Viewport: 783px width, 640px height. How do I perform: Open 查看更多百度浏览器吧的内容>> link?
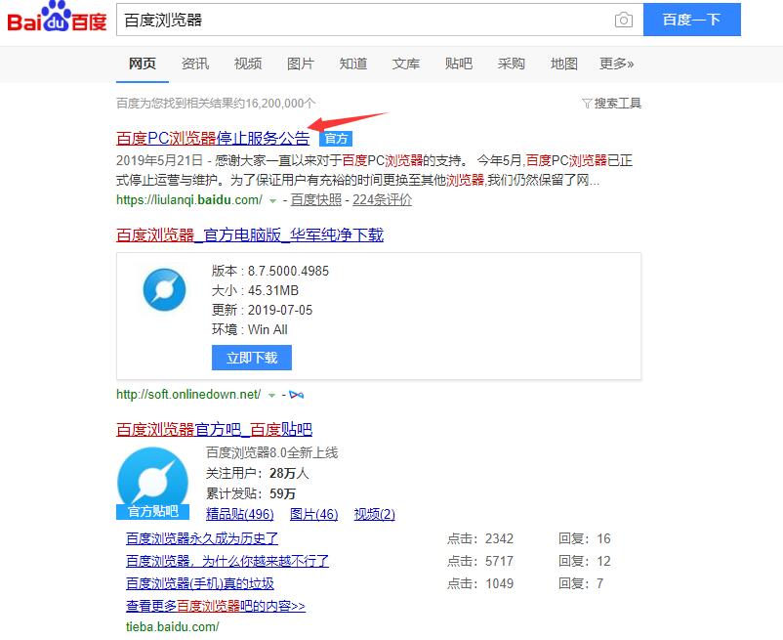coord(215,606)
